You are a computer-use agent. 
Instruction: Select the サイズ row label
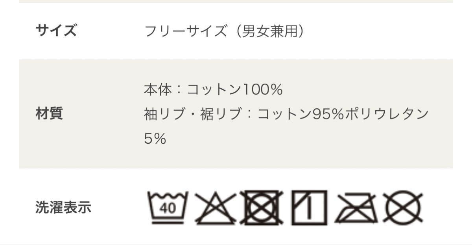click(x=56, y=30)
